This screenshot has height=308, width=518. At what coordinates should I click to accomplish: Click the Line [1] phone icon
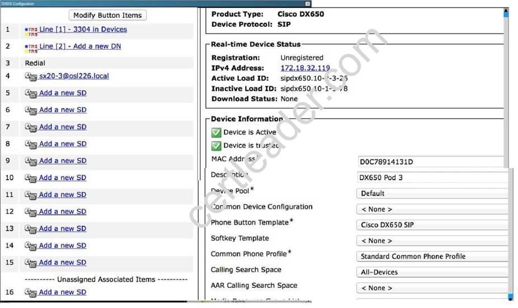(x=31, y=31)
